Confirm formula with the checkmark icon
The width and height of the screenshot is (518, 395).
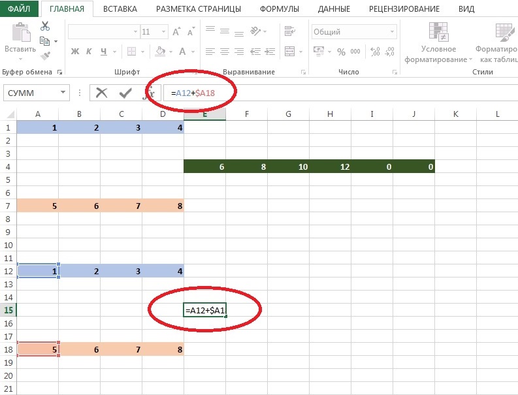125,93
